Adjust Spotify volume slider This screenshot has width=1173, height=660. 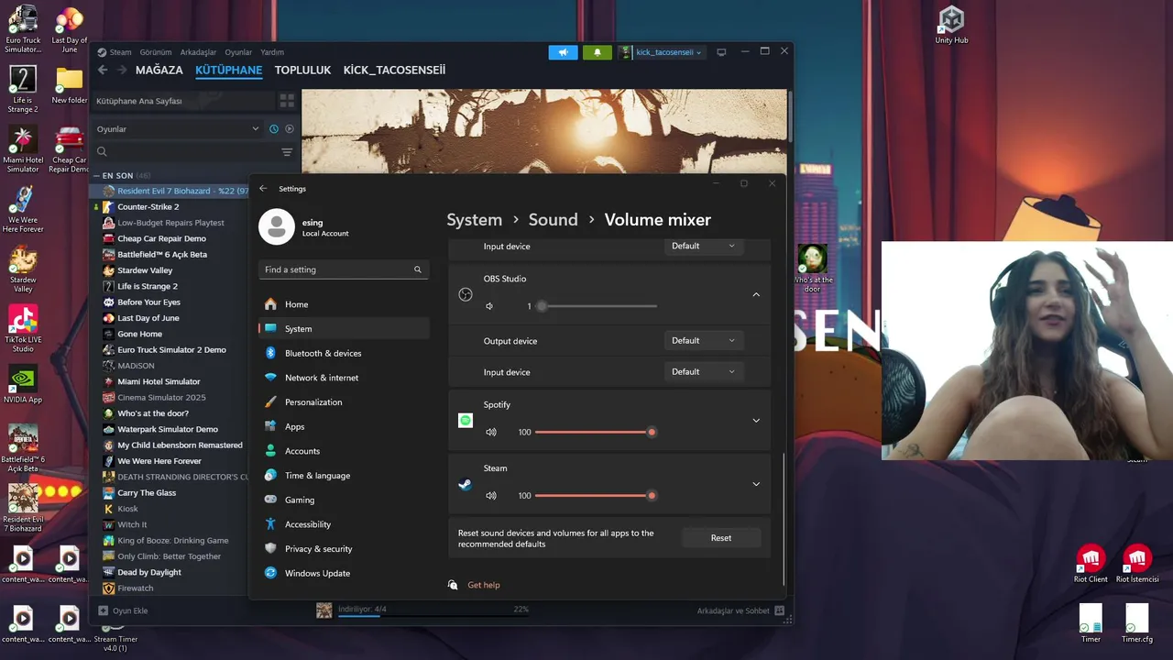coord(596,432)
